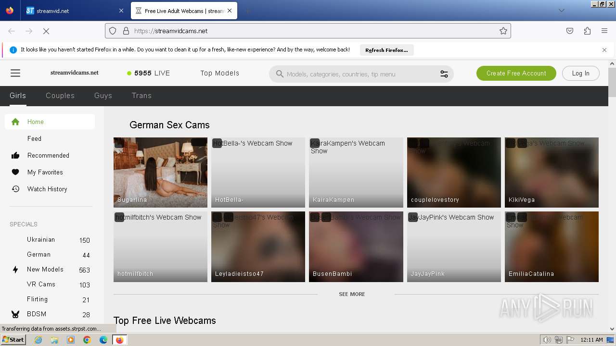Open Internet Explorer from taskbar
The image size is (616, 346).
pyautogui.click(x=38, y=340)
